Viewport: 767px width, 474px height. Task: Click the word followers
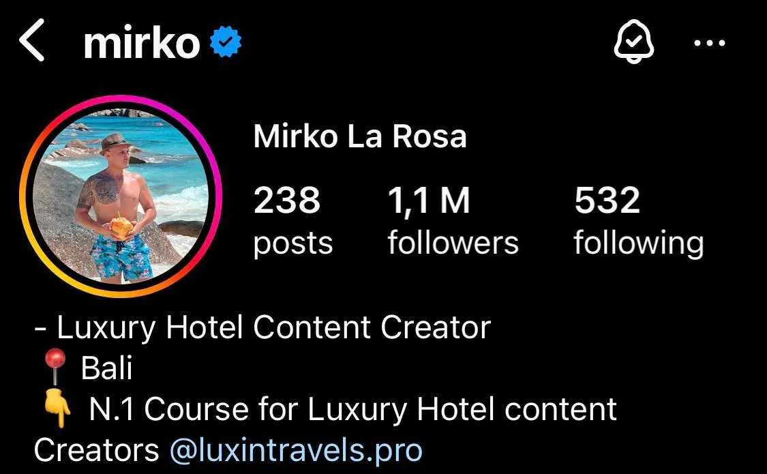(x=453, y=243)
